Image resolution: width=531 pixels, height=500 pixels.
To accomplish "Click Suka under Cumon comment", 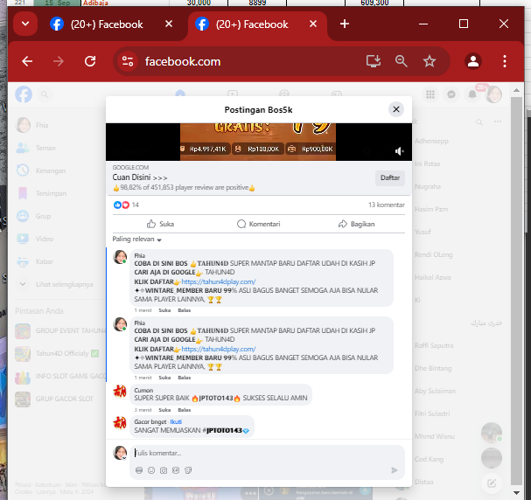I will [x=164, y=410].
